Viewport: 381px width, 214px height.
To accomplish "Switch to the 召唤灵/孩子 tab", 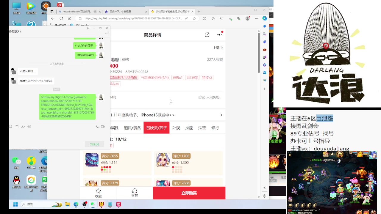I will [x=157, y=128].
